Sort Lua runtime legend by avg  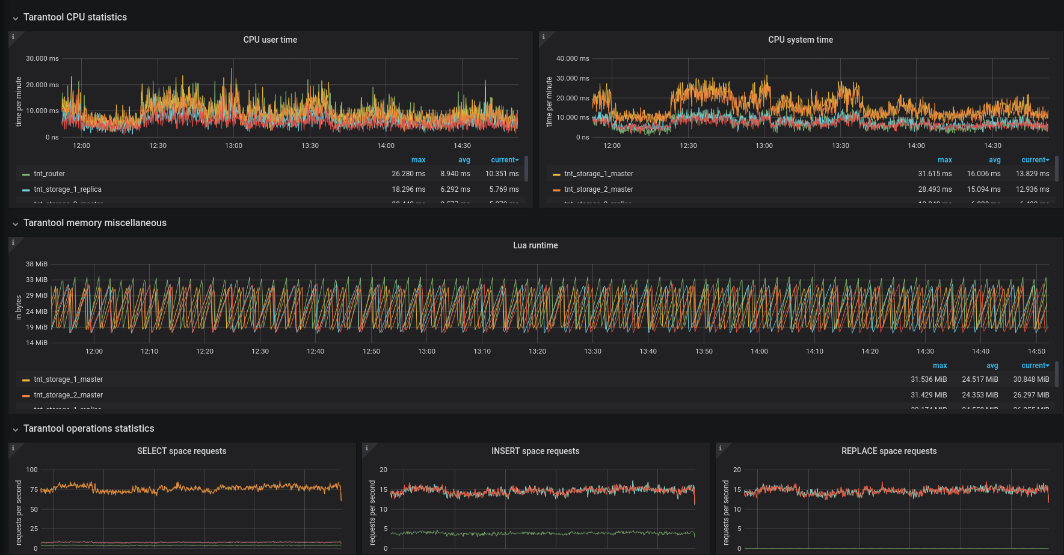click(992, 366)
